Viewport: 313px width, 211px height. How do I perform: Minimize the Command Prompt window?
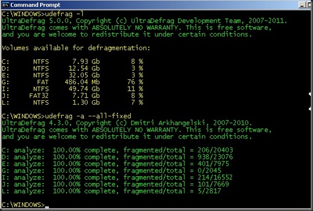coord(302,5)
